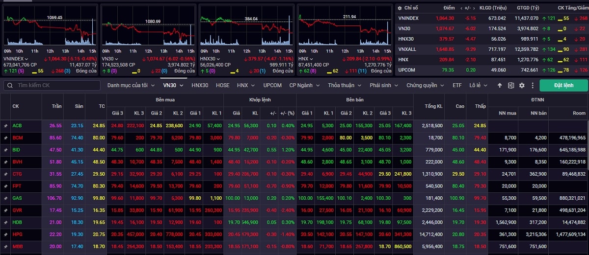Screen dimensions: 589x255
Task: Open the three-dot more options menu
Action: pyautogui.click(x=532, y=85)
